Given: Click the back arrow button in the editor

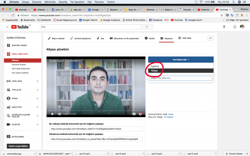Looking at the screenshot, I should coord(210,38).
